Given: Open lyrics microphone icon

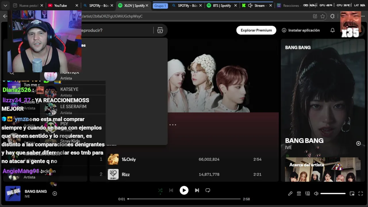Looking at the screenshot, I should (290, 194).
